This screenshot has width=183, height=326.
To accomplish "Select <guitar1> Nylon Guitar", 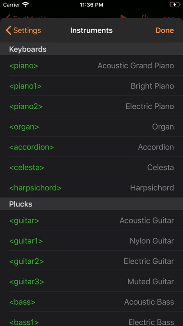I will click(x=91, y=241).
